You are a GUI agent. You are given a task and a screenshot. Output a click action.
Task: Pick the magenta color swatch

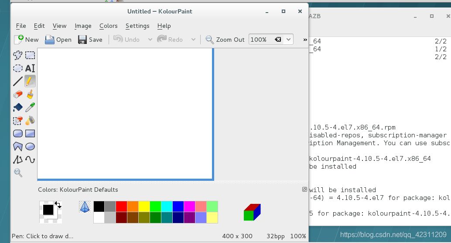(x=190, y=206)
